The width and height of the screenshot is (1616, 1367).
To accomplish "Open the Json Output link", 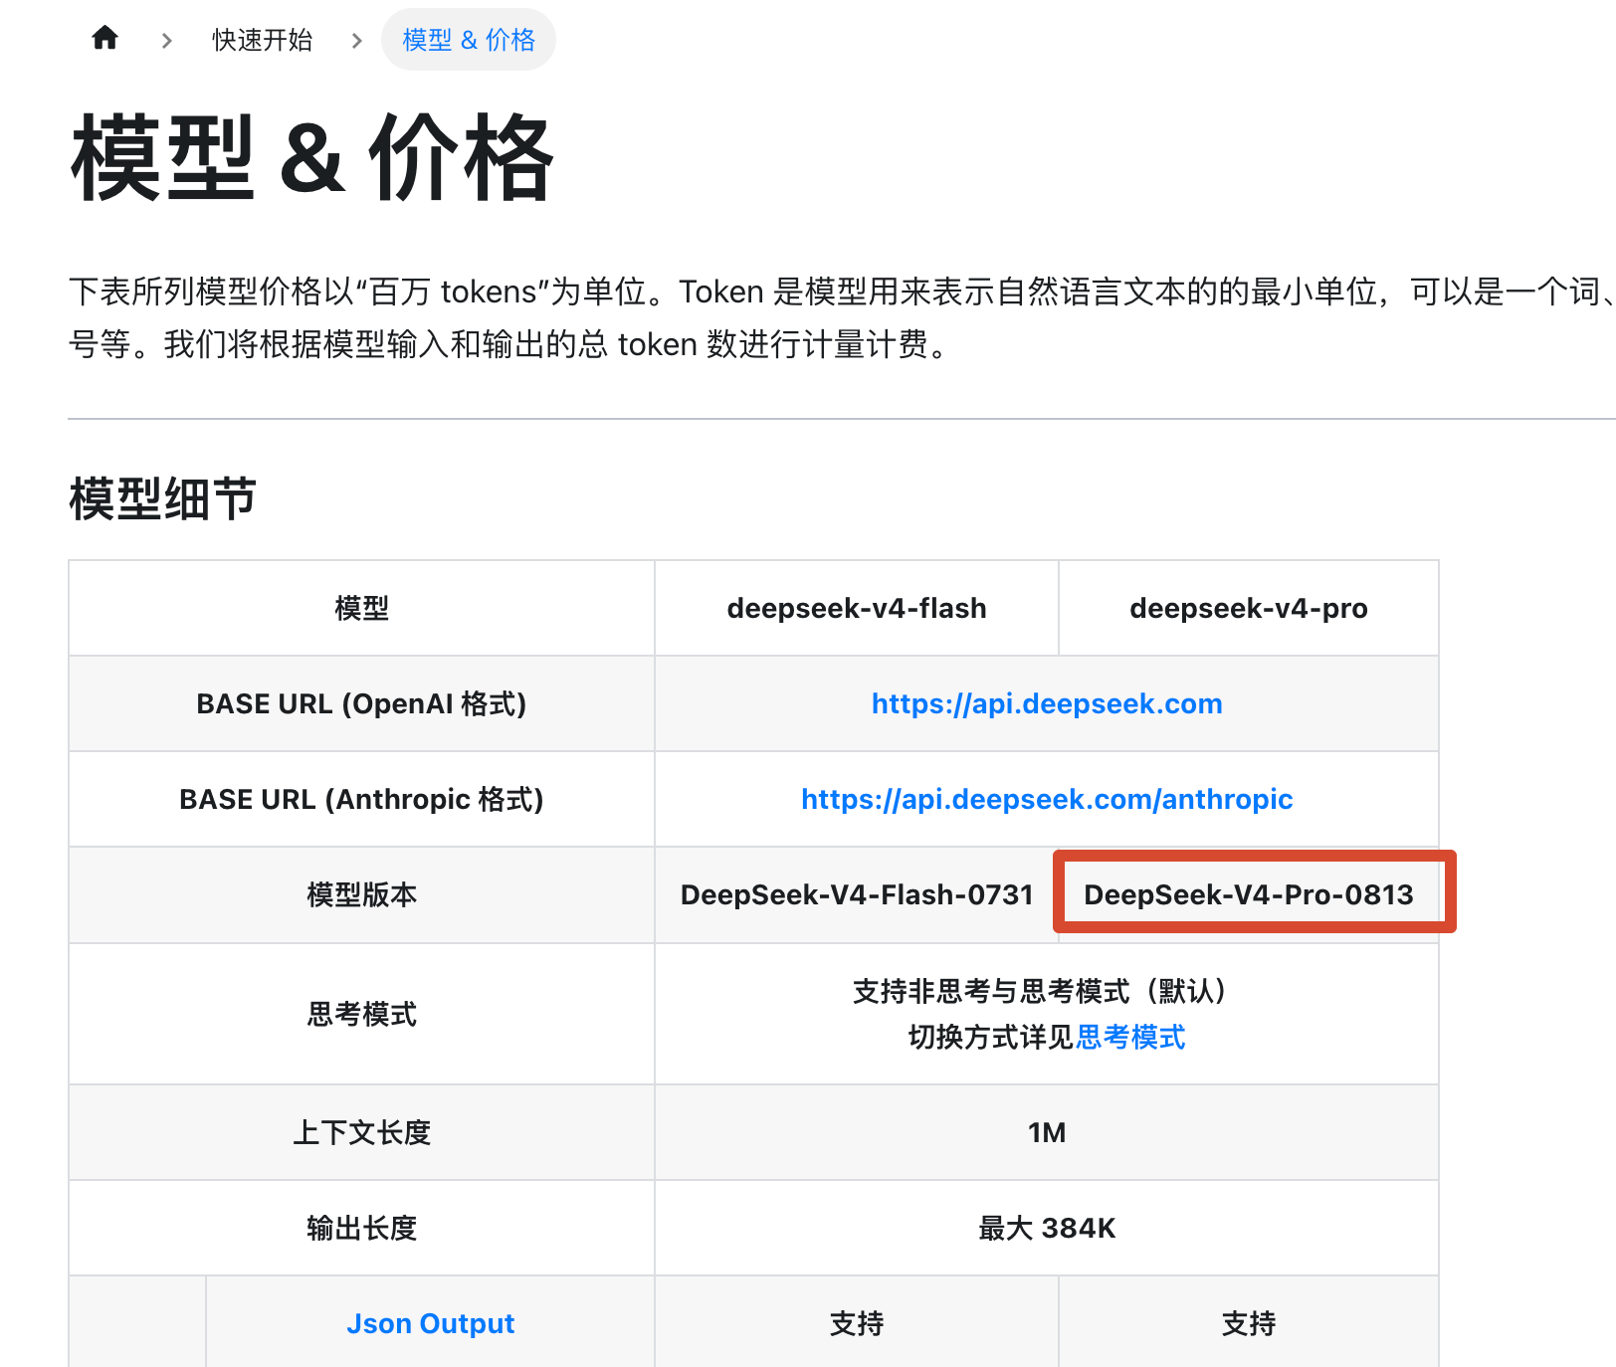I will pyautogui.click(x=431, y=1323).
